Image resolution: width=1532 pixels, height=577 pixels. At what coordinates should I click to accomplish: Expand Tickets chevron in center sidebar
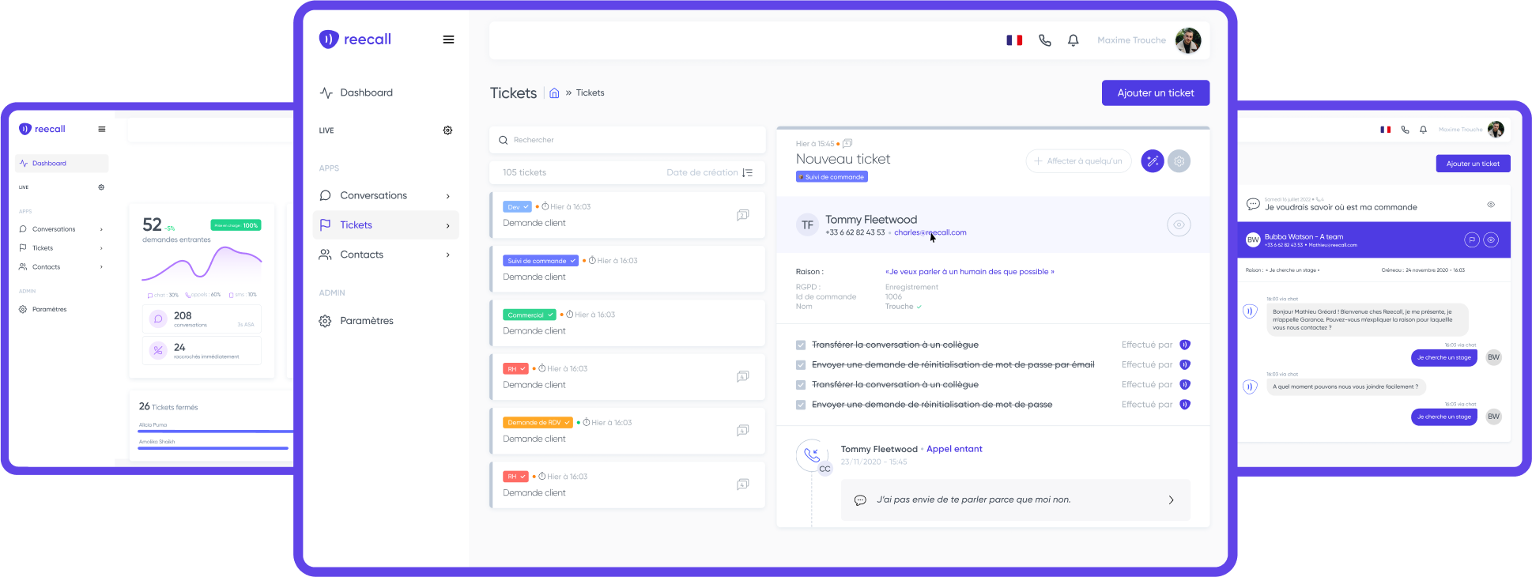point(448,226)
